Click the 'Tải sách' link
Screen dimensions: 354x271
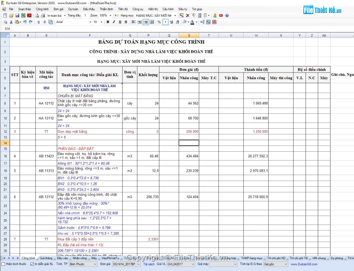pos(149,264)
